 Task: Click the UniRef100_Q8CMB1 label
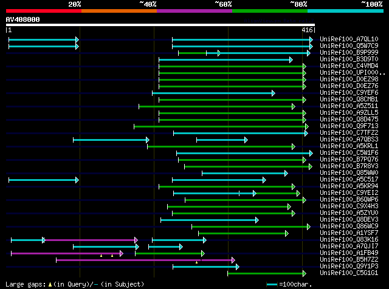[349, 100]
